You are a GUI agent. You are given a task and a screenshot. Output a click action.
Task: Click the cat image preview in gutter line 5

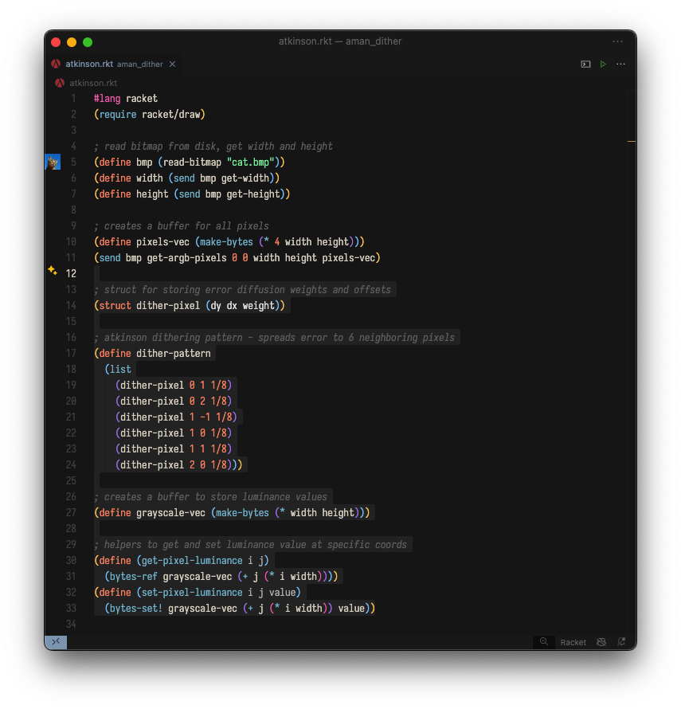[x=53, y=162]
